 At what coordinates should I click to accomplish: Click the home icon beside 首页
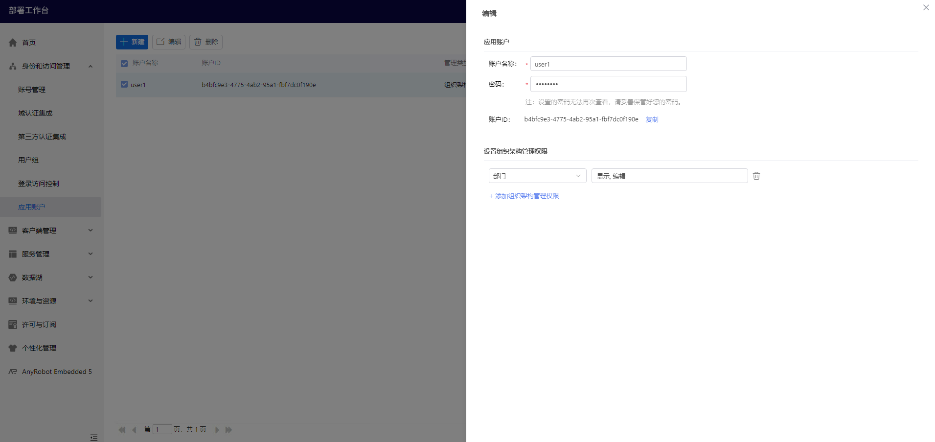13,43
